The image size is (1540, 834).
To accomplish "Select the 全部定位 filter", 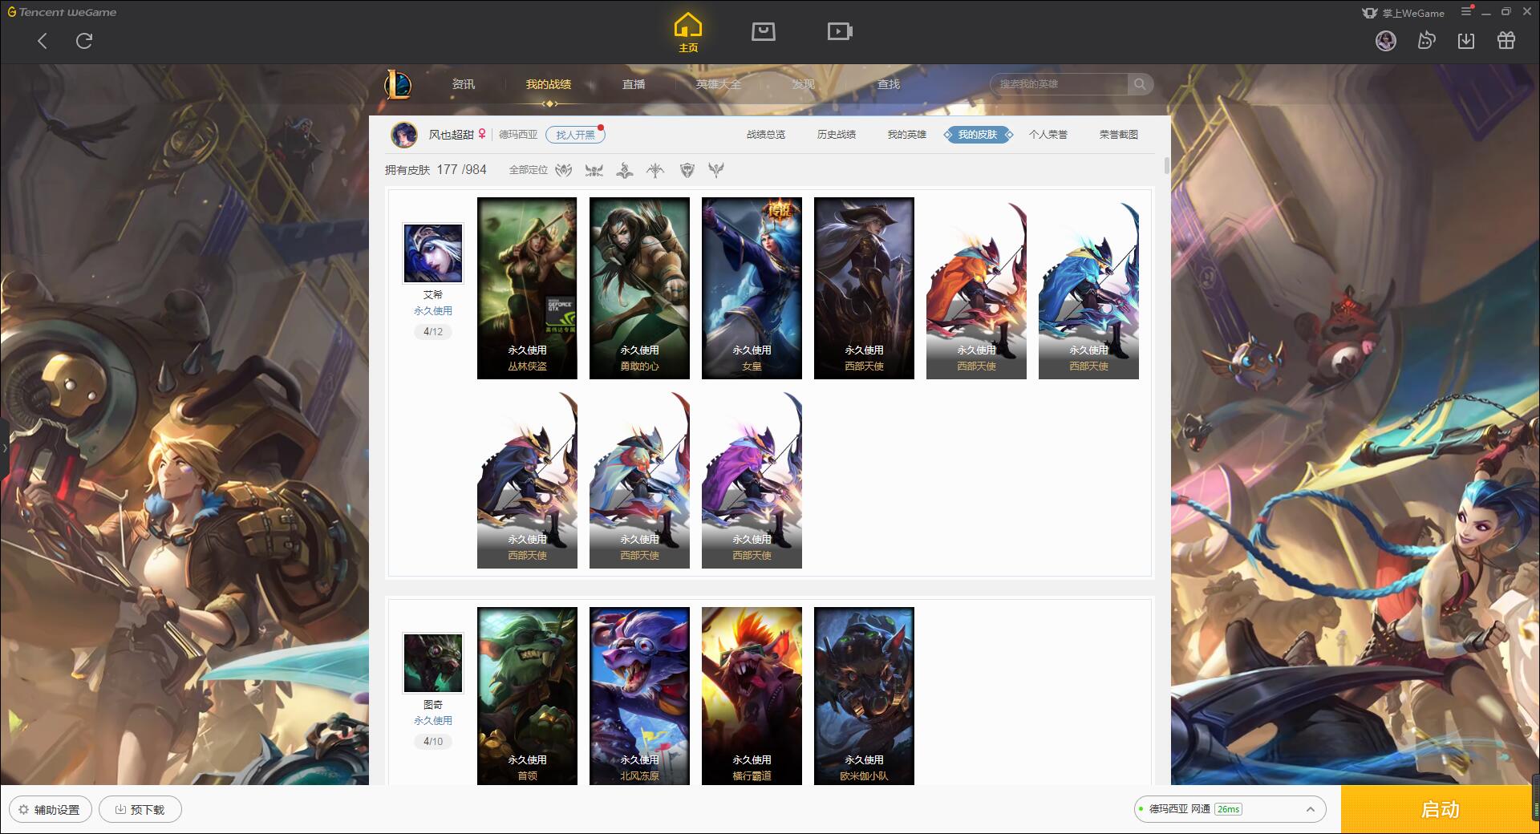I will coord(529,170).
